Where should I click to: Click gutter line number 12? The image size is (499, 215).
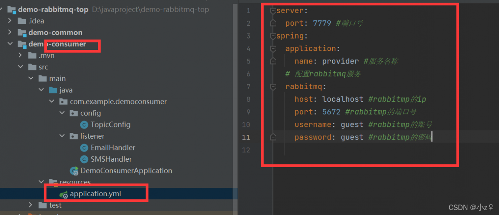[246, 150]
